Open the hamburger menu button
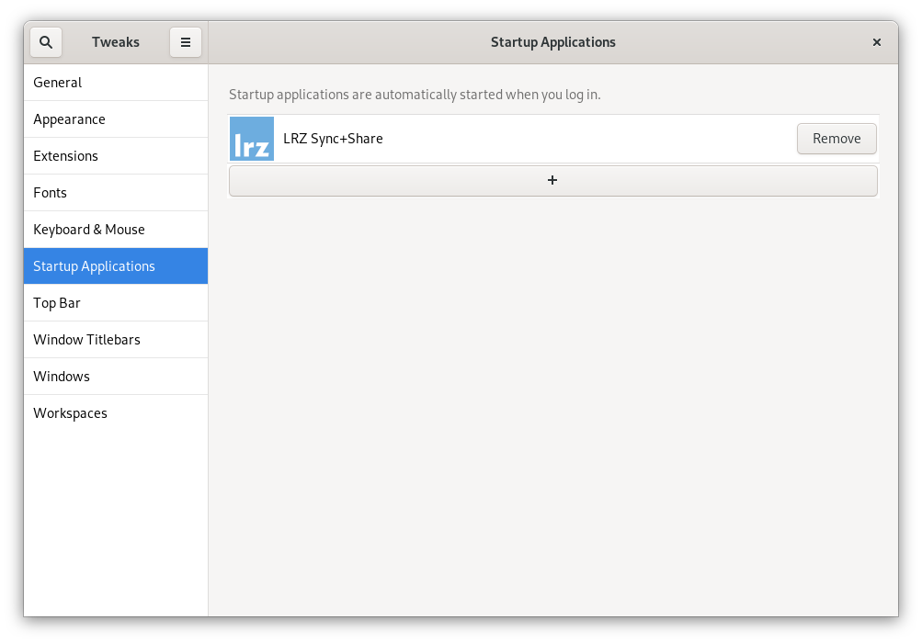 (185, 42)
